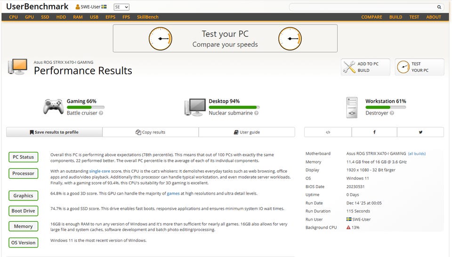Click the Desktop 94% heading
The width and height of the screenshot is (452, 257).
tap(224, 101)
